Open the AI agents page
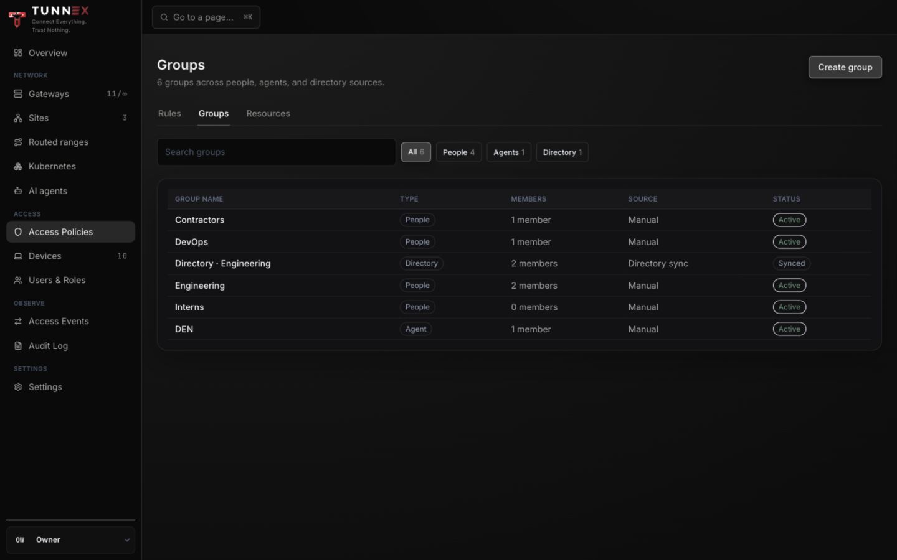Image resolution: width=897 pixels, height=560 pixels. click(70, 191)
